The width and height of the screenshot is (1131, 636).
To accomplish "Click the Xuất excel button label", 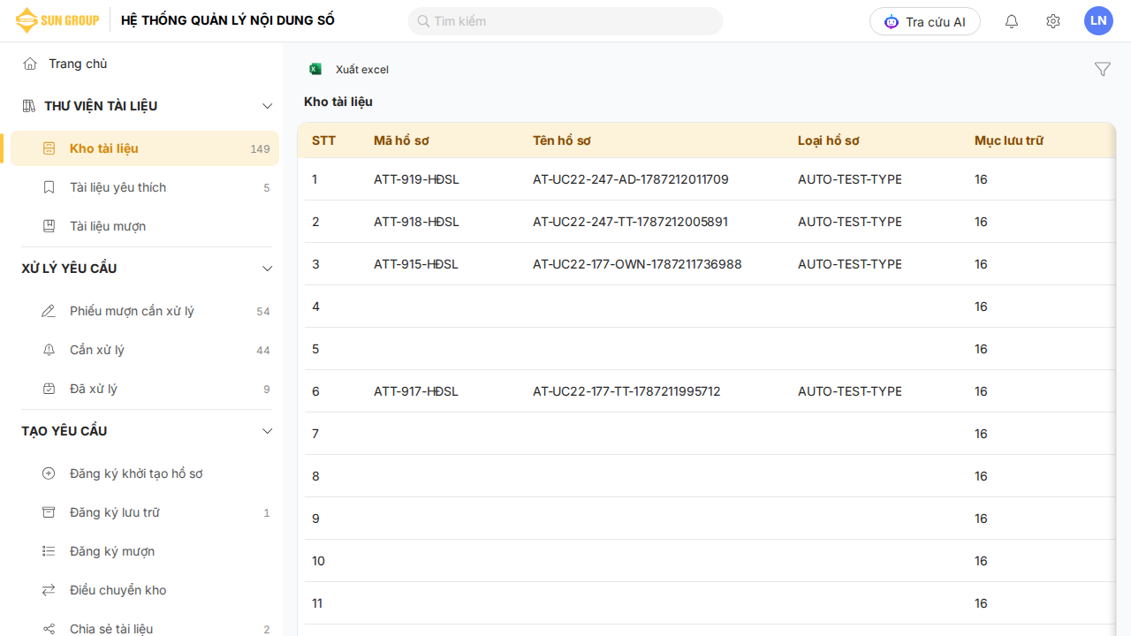I will pyautogui.click(x=362, y=70).
